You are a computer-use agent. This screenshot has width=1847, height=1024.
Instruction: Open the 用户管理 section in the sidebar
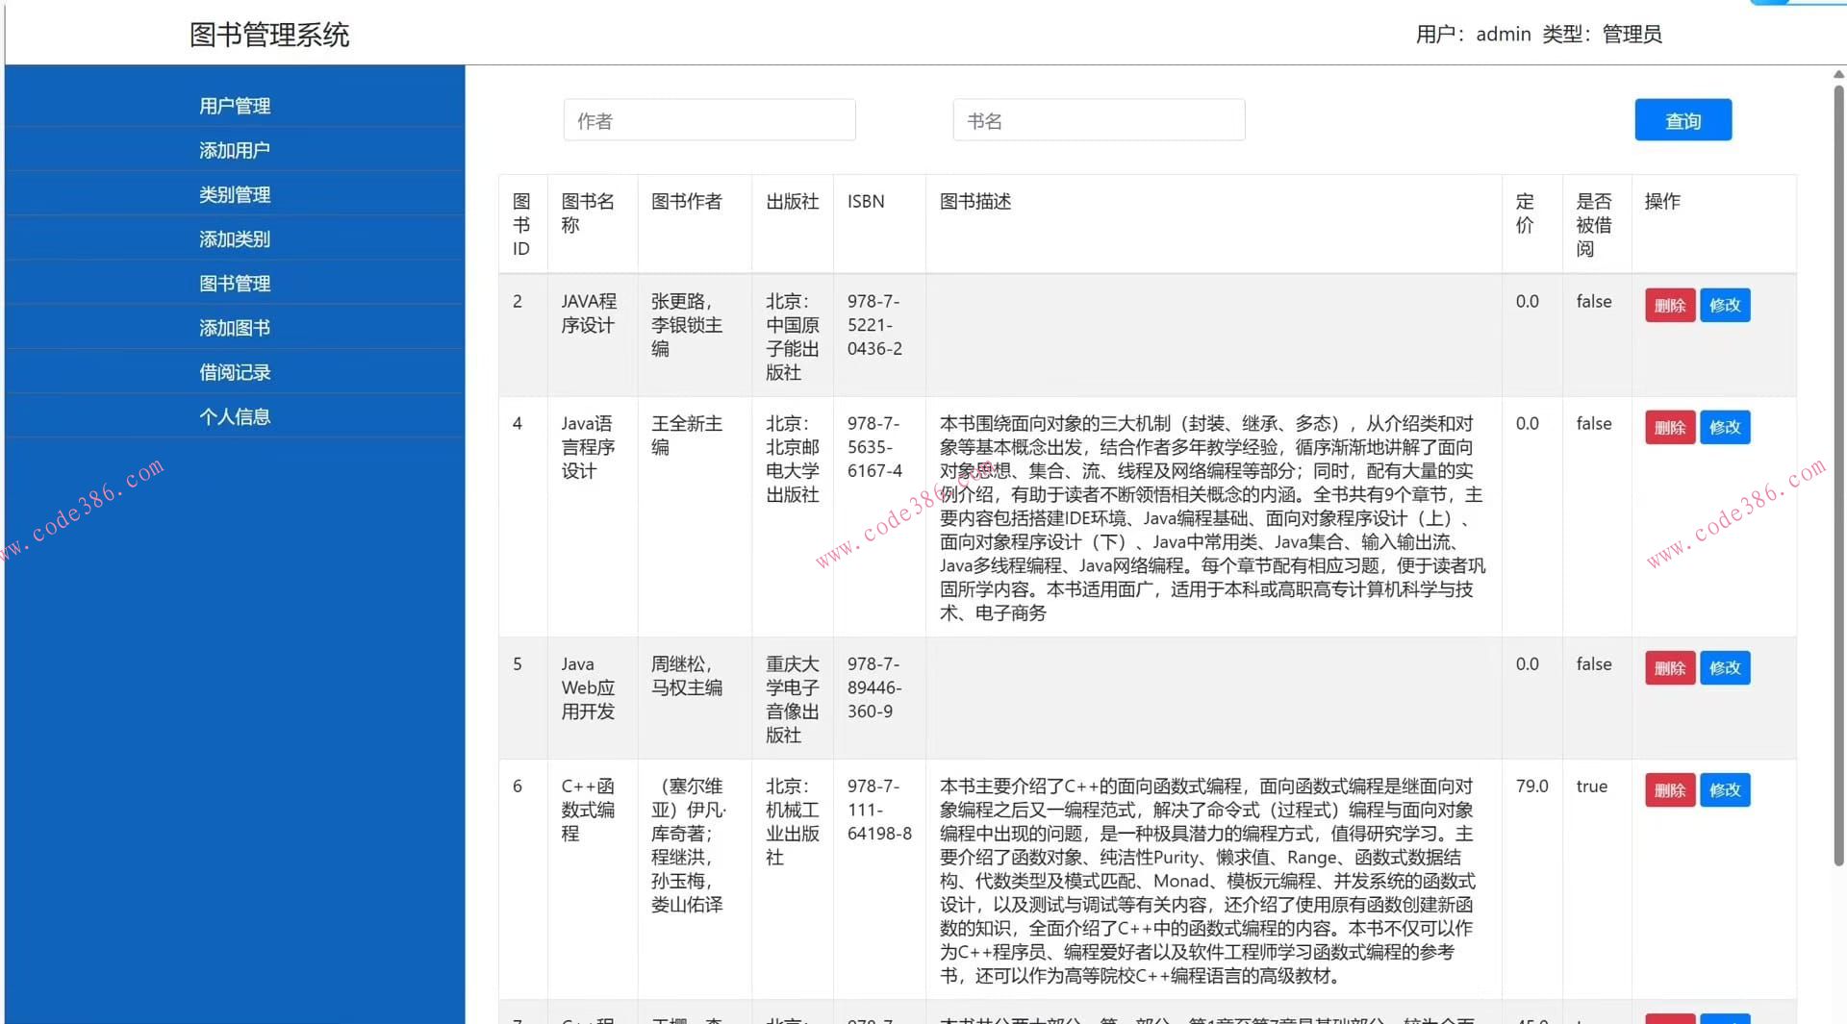click(234, 106)
